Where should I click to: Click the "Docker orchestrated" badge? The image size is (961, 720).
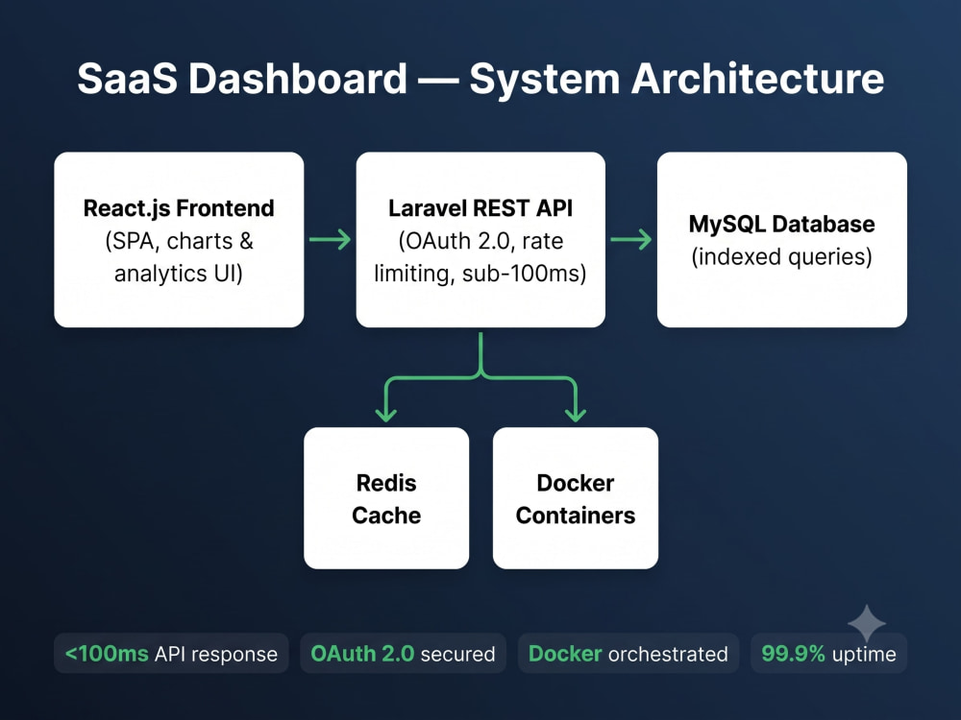[x=628, y=653]
